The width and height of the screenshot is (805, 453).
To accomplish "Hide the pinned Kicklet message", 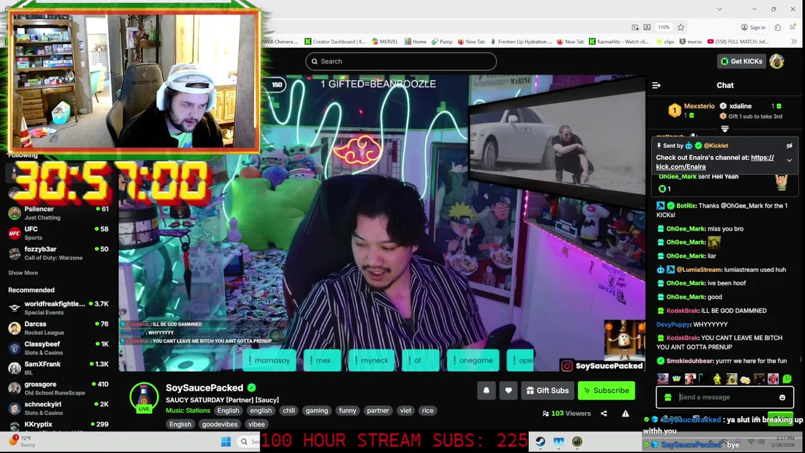I will coord(789,146).
